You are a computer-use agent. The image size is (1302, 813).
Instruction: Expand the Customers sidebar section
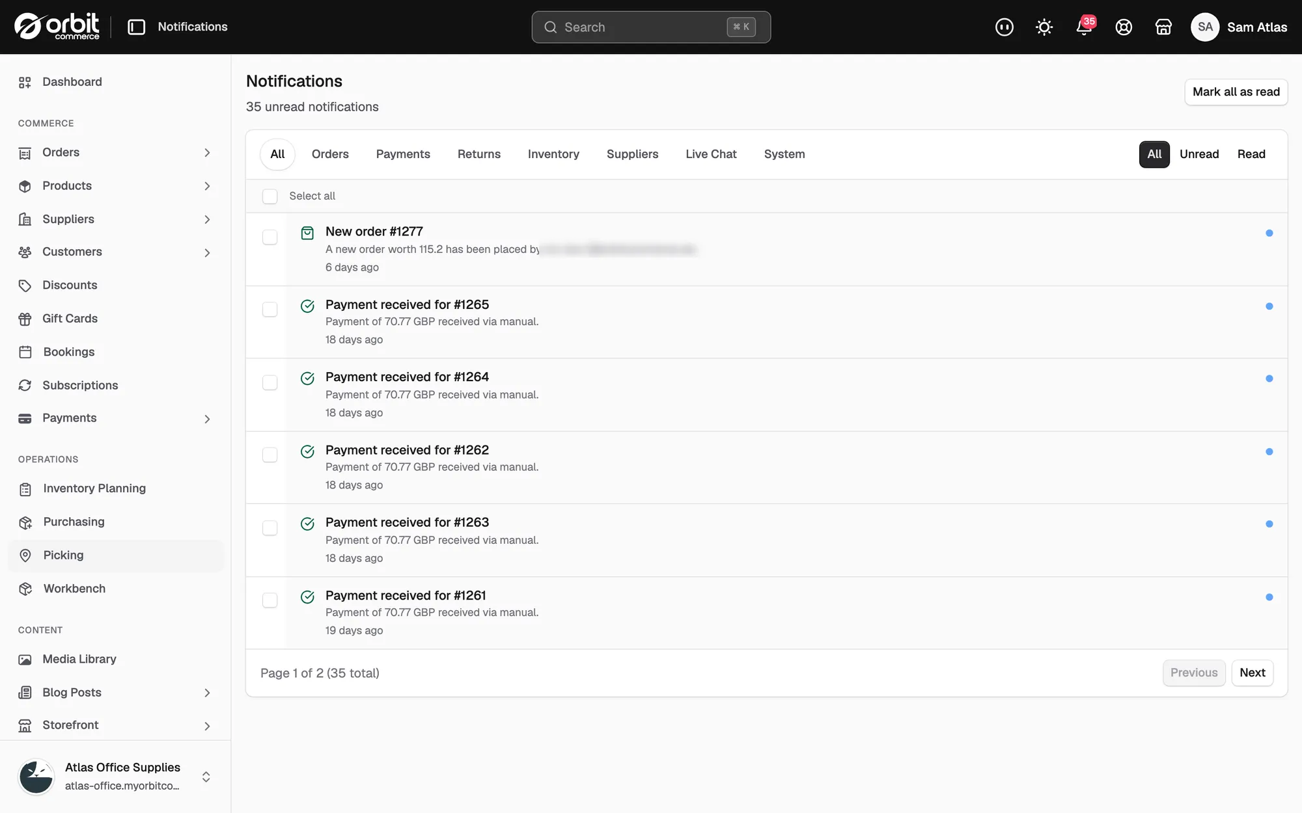[x=207, y=252]
